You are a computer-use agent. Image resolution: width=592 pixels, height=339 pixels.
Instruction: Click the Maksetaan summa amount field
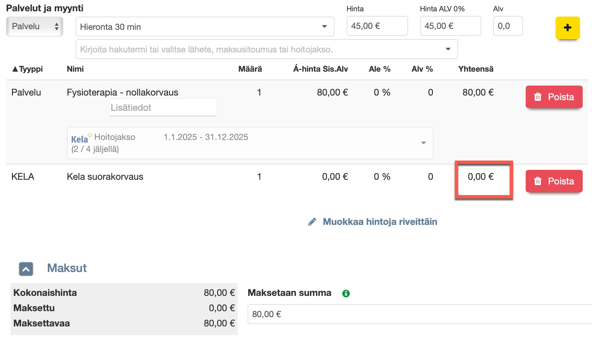tap(418, 314)
